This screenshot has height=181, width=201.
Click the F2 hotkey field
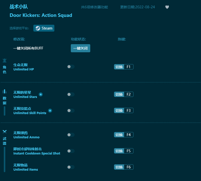coord(129,94)
